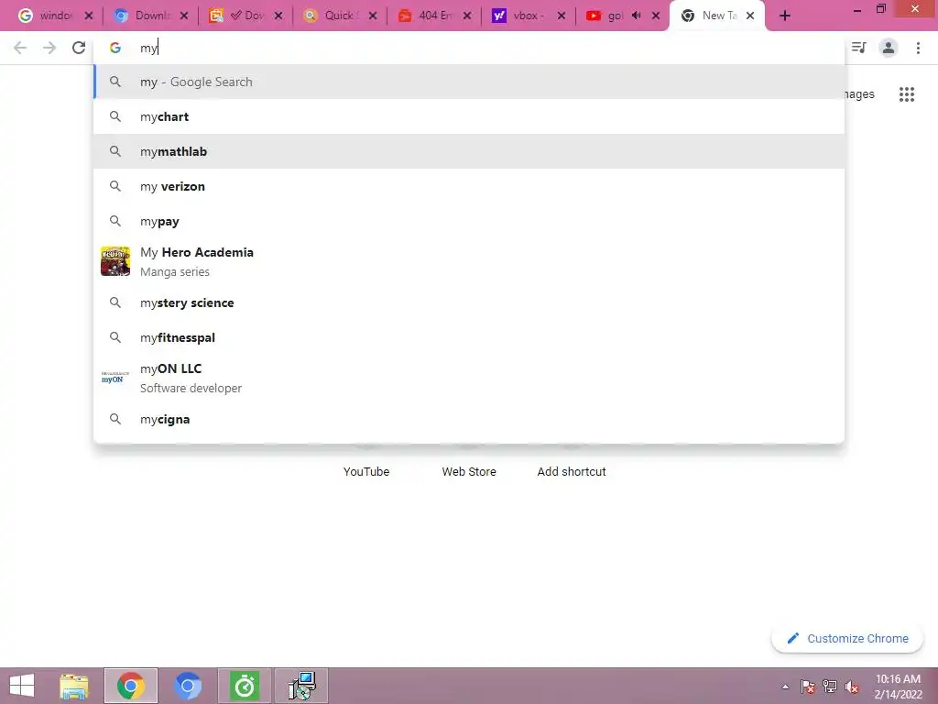
Task: Open the Chromium taskbar icon
Action: pos(187,686)
